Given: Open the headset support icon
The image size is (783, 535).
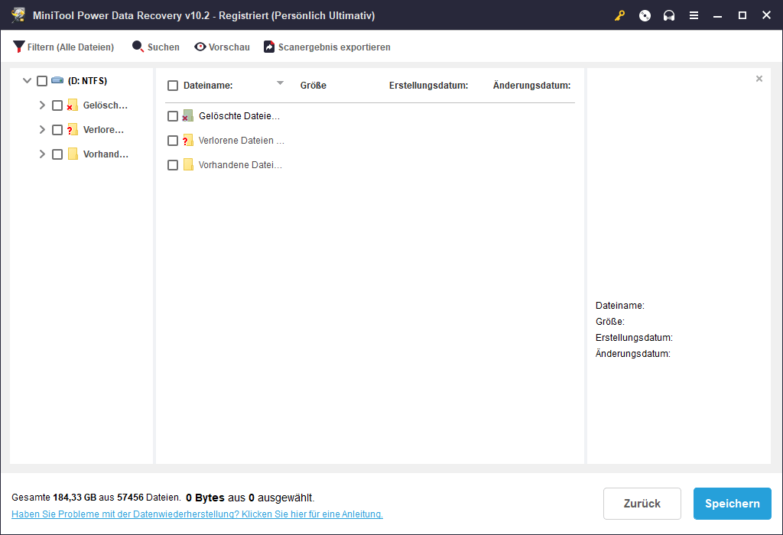Looking at the screenshot, I should tap(669, 15).
